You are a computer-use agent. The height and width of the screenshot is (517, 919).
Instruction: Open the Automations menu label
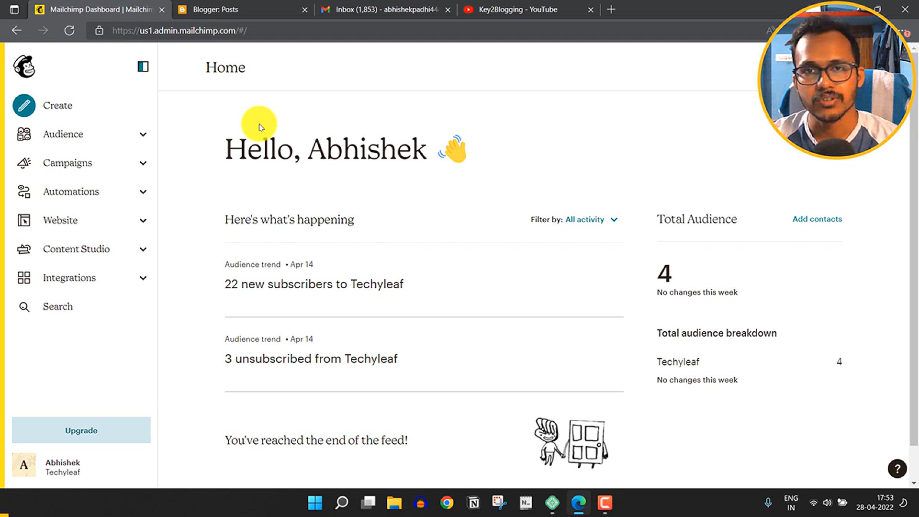pos(71,191)
